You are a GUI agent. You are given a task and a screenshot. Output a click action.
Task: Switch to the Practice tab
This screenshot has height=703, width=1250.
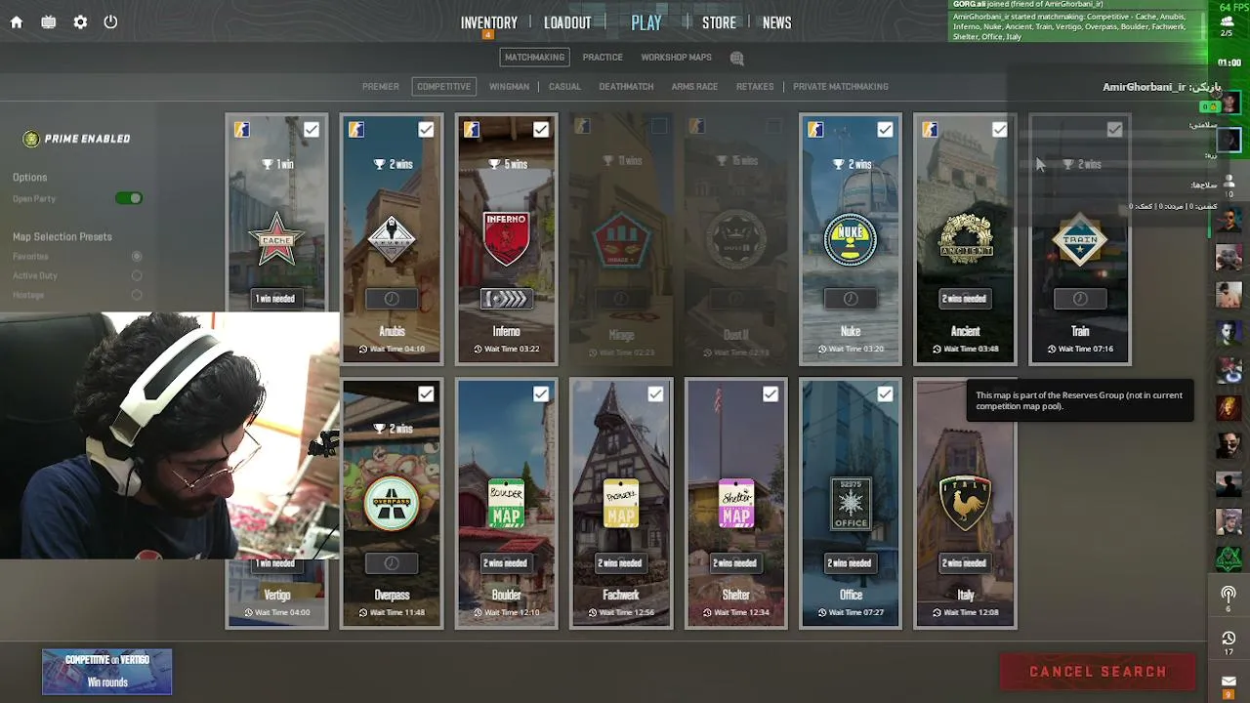[x=603, y=58]
